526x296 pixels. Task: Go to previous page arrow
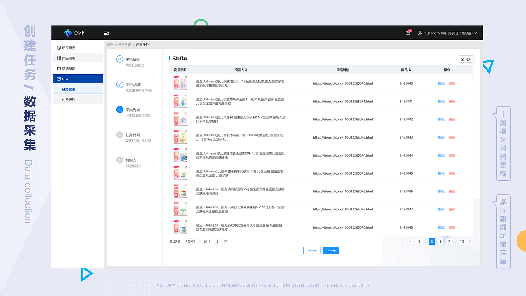tap(410, 242)
